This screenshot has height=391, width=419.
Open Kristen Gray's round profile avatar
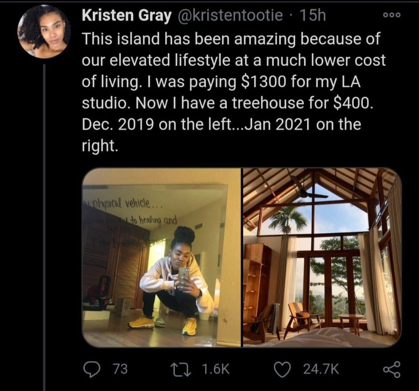tap(44, 31)
